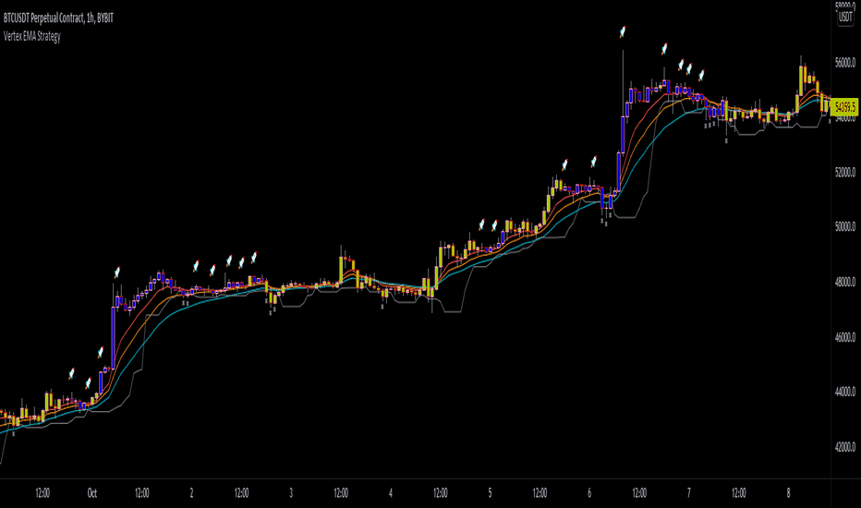The image size is (861, 508).
Task: Click date label 8 on time axis
Action: pyautogui.click(x=788, y=493)
